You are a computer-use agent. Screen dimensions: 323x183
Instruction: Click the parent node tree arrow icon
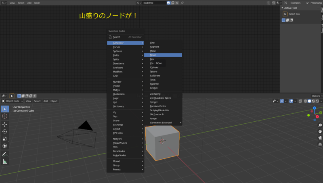click(x=268, y=3)
